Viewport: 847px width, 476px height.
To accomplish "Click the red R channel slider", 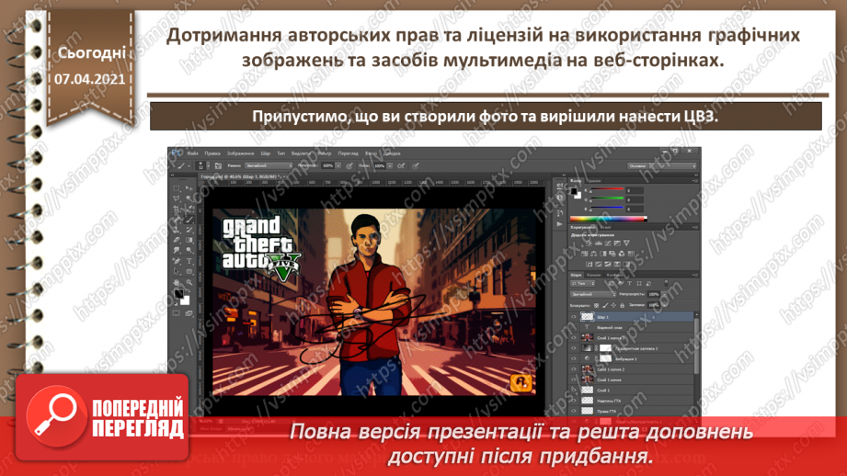I will (x=607, y=188).
